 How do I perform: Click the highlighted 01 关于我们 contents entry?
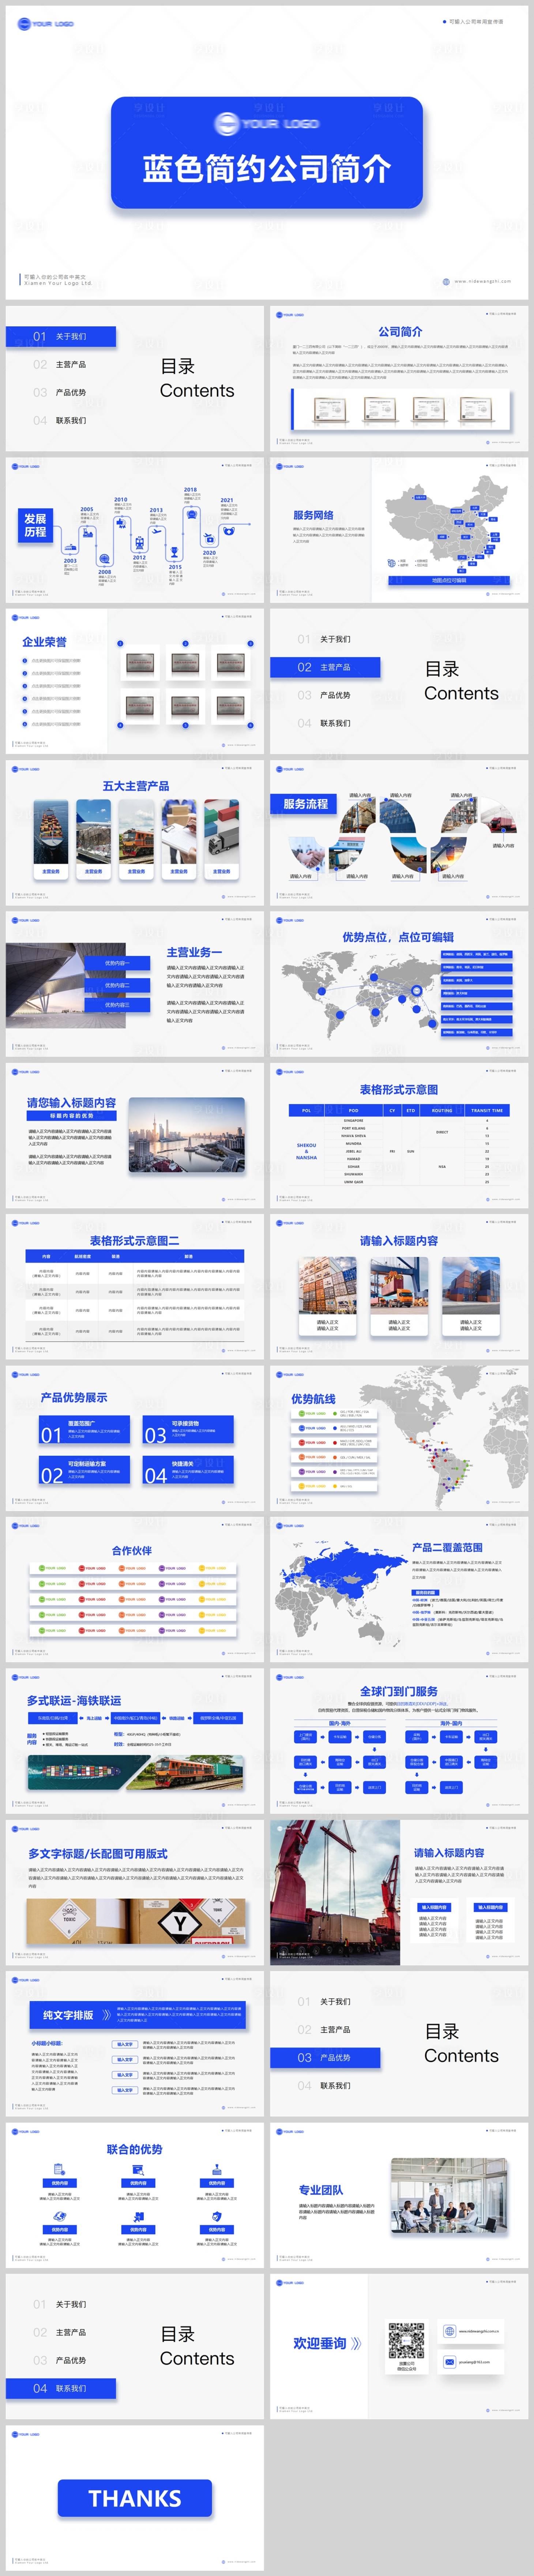pos(61,337)
